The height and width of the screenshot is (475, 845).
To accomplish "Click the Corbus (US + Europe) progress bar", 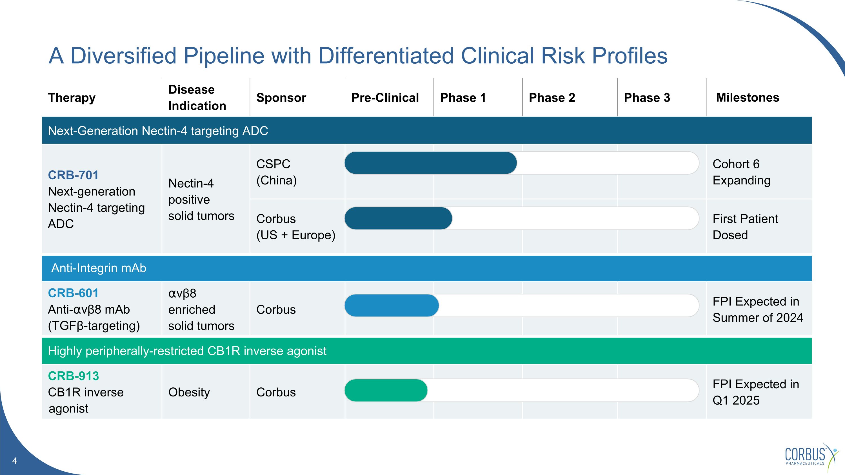I will (x=398, y=218).
